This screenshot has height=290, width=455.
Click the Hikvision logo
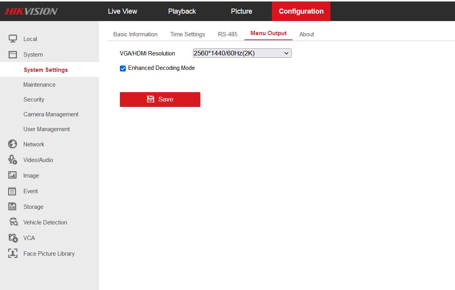click(x=31, y=11)
